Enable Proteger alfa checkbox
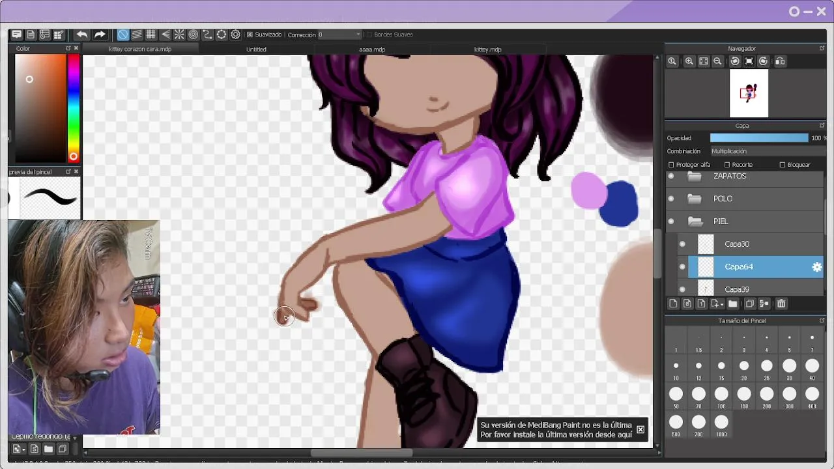This screenshot has height=469, width=834. click(x=671, y=165)
